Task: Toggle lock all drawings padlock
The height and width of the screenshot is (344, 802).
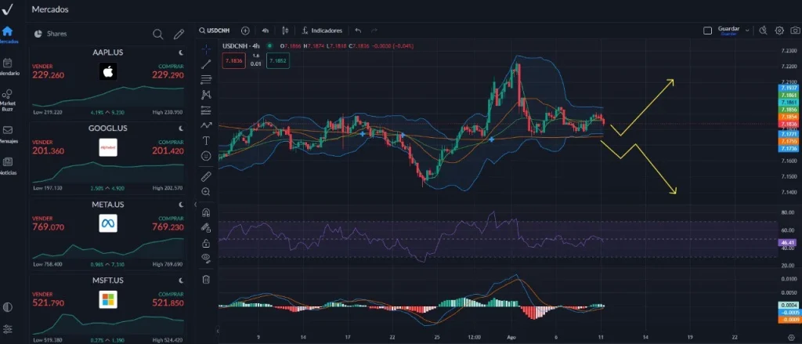Action: tap(206, 243)
